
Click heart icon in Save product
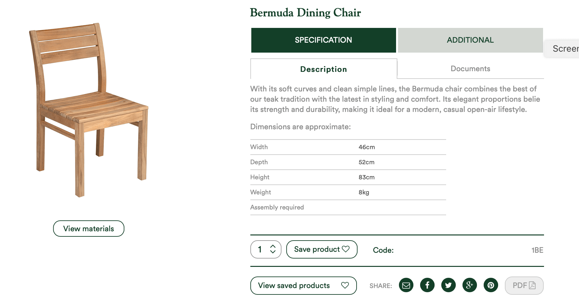tap(346, 249)
